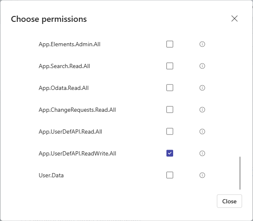Uncheck App.UserDefAPI.ReadWrite.All permission

(x=170, y=153)
